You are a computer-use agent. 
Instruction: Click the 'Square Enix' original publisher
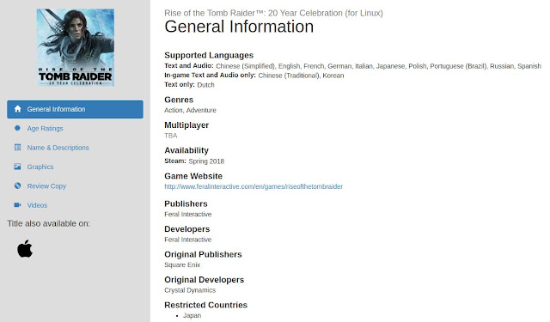(182, 264)
